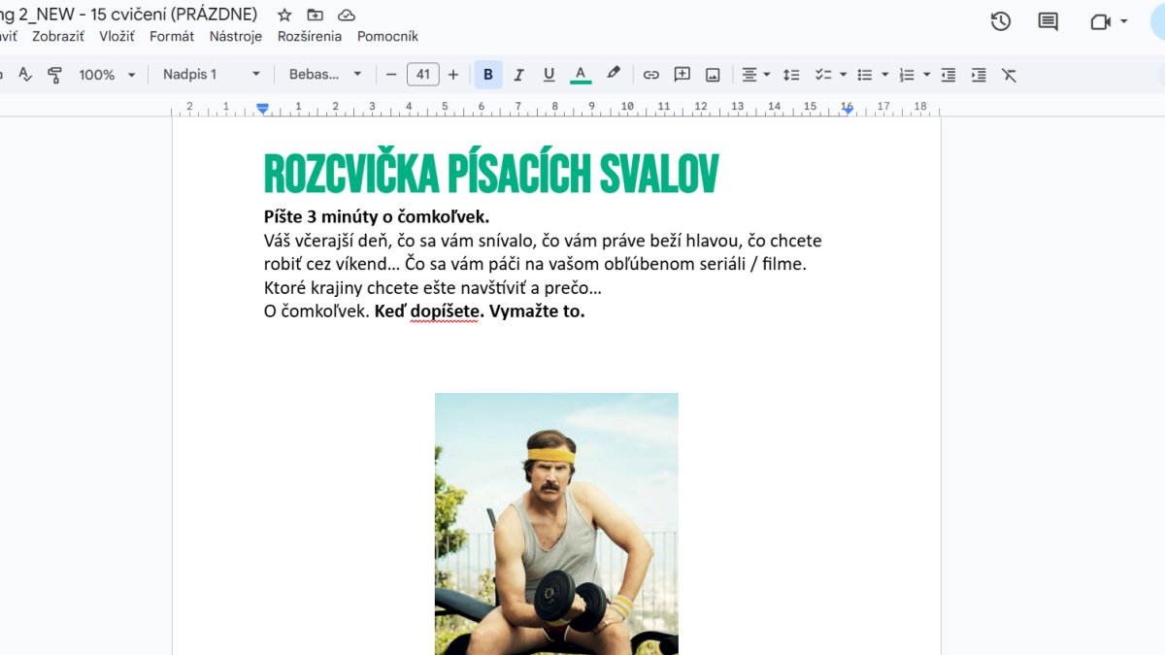This screenshot has width=1165, height=655.
Task: Insert image from the toolbar
Action: click(x=713, y=75)
